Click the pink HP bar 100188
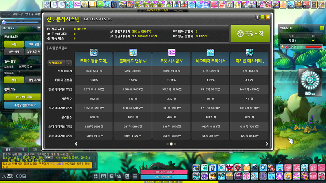326x183 pixels. tap(164, 172)
